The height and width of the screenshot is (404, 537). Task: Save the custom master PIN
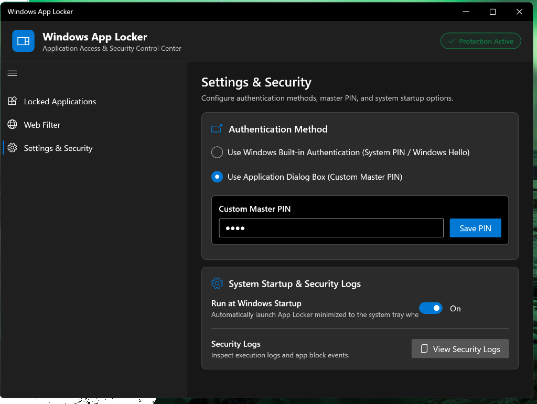[x=475, y=228]
